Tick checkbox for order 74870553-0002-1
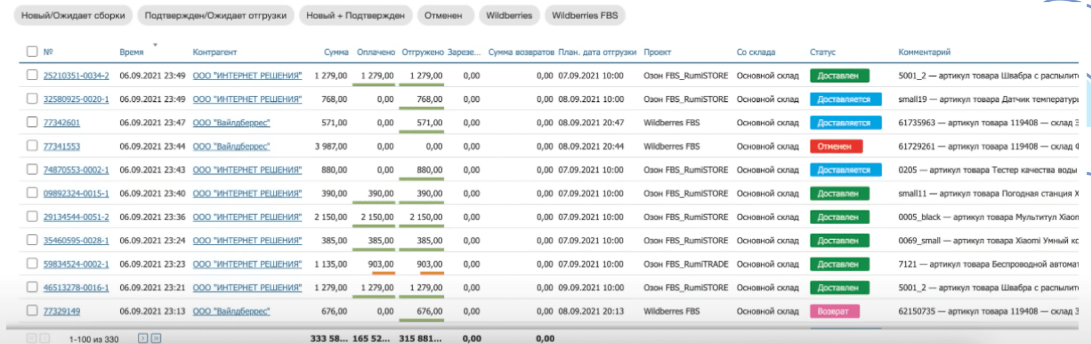Screen dimensions: 1091x344 click(x=32, y=169)
